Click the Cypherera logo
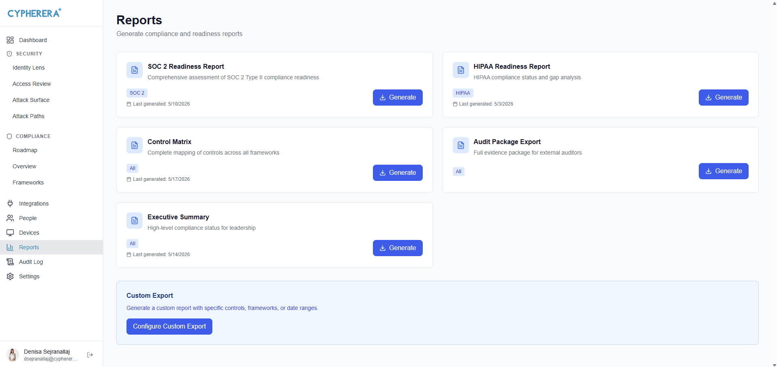The height and width of the screenshot is (367, 777). [x=34, y=13]
